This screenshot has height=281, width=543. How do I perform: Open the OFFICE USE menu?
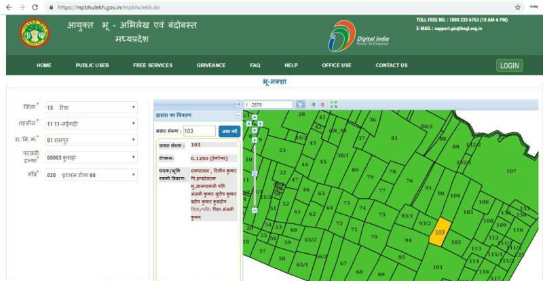pyautogui.click(x=337, y=65)
